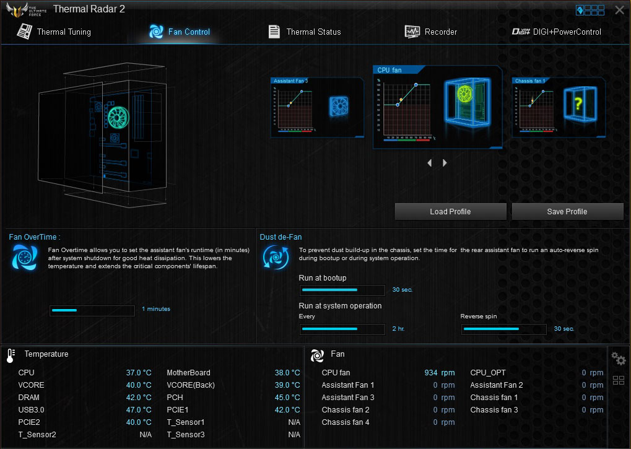Select the Chassis fan 1 card

[559, 107]
